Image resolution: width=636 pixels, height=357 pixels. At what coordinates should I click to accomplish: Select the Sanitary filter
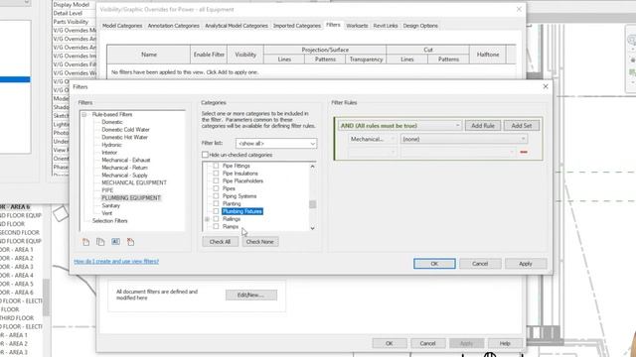click(111, 205)
